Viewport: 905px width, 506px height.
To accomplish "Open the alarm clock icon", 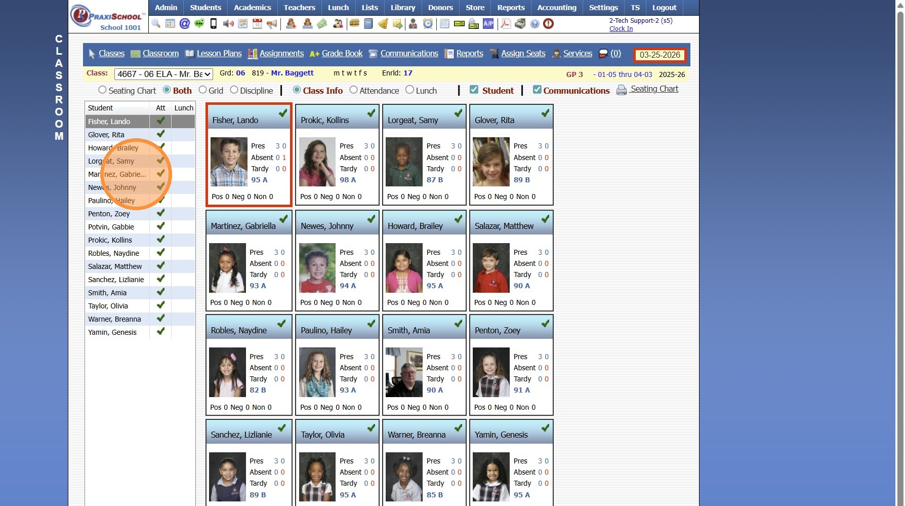I will click(x=428, y=24).
